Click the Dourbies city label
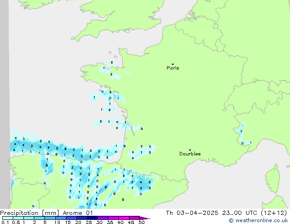Viewport: 290px width, 224px height. [x=190, y=154]
